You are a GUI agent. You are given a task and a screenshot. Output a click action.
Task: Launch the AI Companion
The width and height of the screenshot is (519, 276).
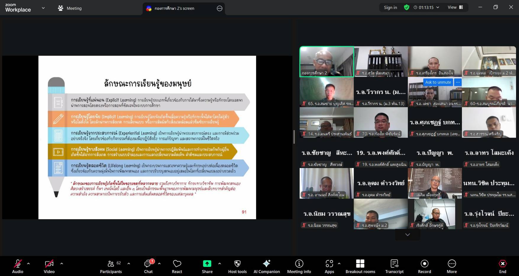click(266, 266)
